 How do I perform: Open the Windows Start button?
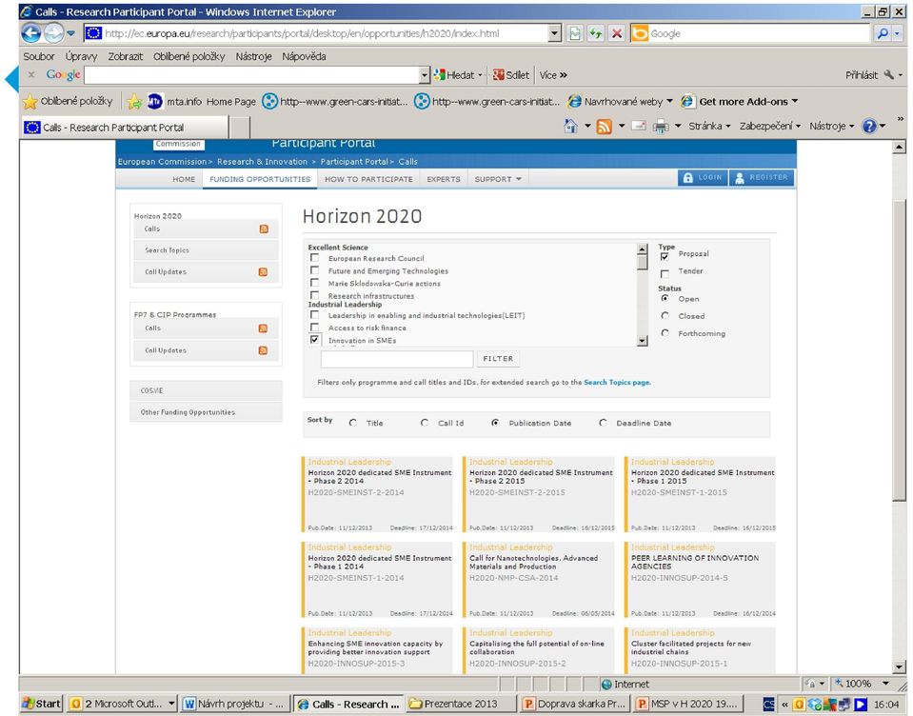pos(41,704)
